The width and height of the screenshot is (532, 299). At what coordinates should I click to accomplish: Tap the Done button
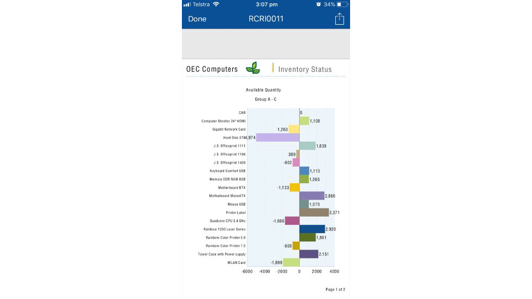[197, 19]
